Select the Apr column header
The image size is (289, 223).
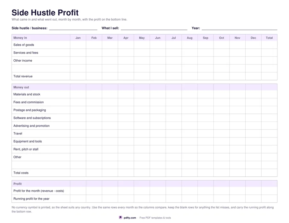click(x=126, y=38)
